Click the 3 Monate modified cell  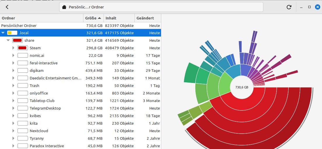151,101
